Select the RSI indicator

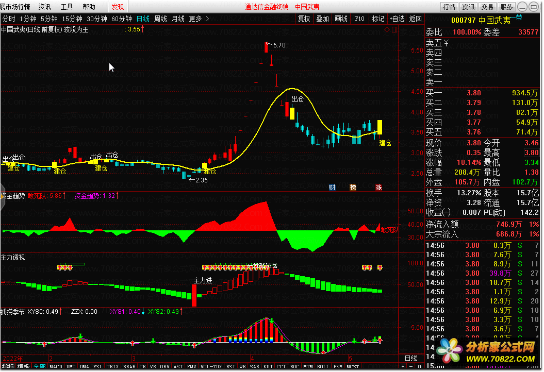(230, 366)
